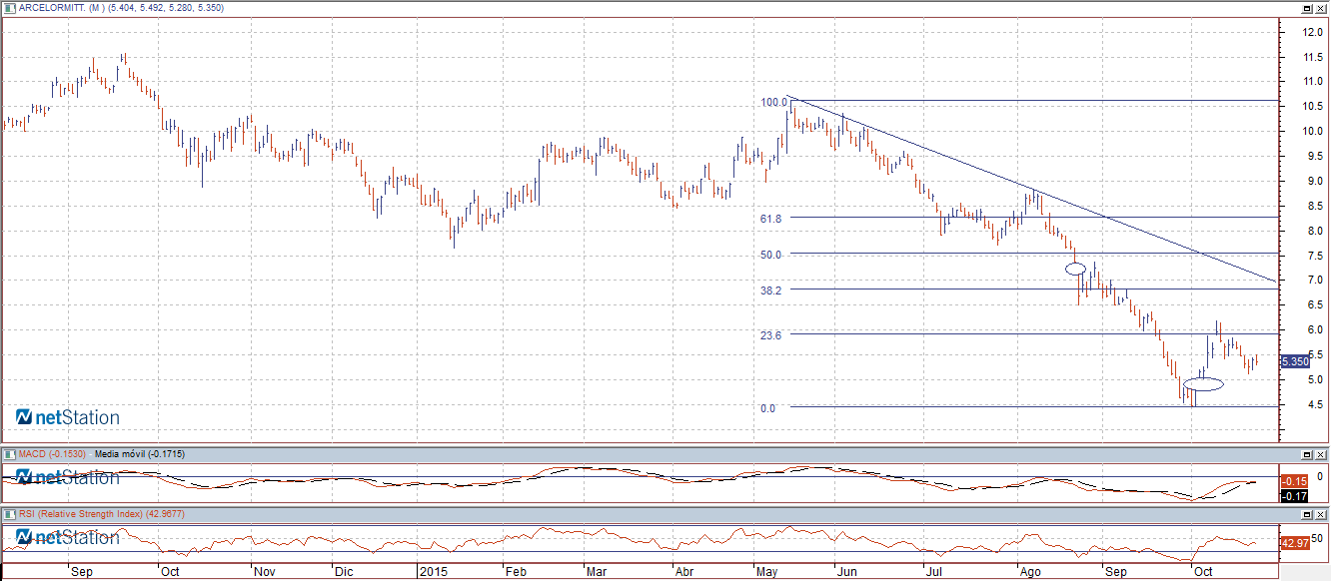1331x581 pixels.
Task: Click the small circle marker near 7.3
Action: 1076,268
